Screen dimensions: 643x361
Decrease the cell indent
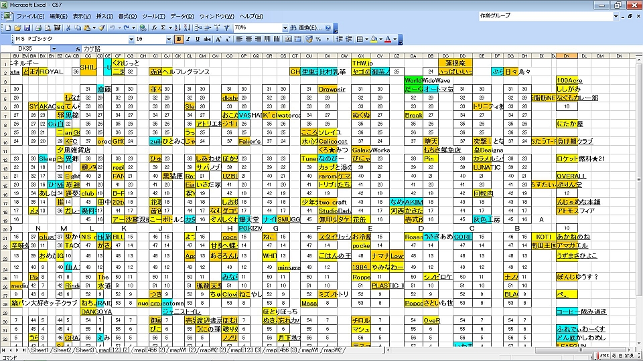click(339, 39)
